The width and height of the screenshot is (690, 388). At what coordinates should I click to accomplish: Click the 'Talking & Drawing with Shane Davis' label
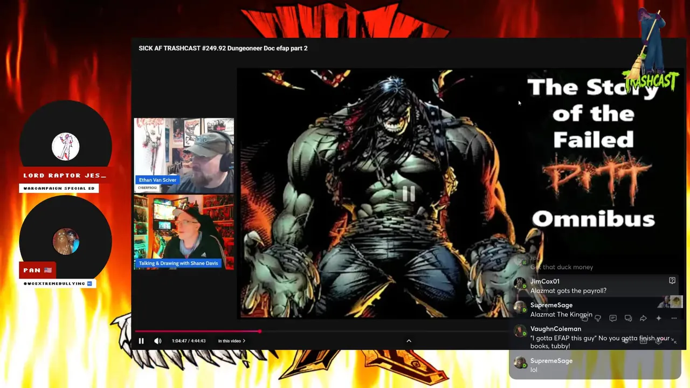pyautogui.click(x=178, y=263)
